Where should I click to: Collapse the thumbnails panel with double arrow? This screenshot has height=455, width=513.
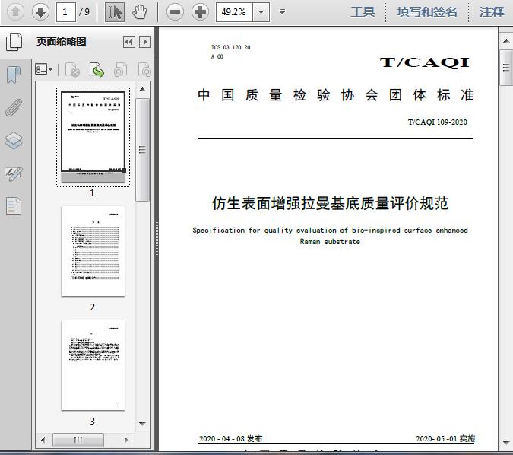129,42
